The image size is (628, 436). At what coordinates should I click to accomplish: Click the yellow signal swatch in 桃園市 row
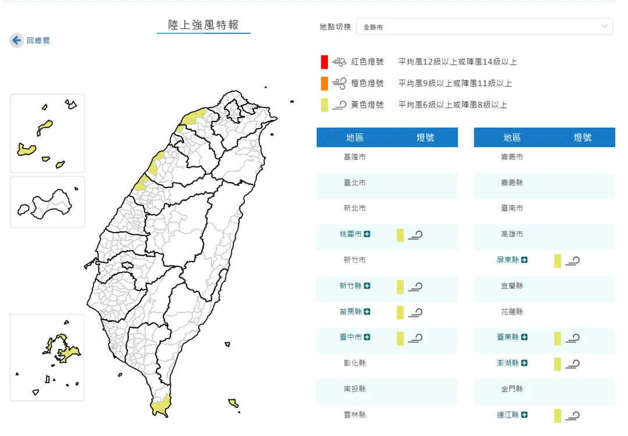click(400, 235)
